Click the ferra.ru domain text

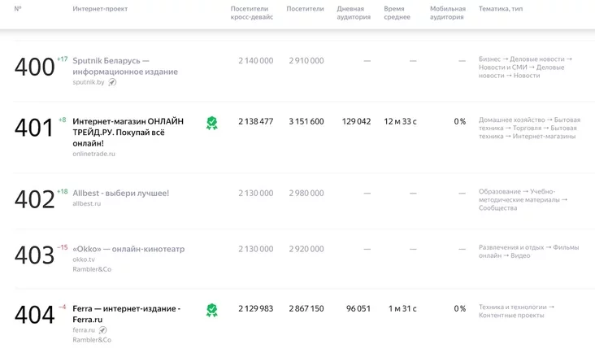tap(84, 330)
